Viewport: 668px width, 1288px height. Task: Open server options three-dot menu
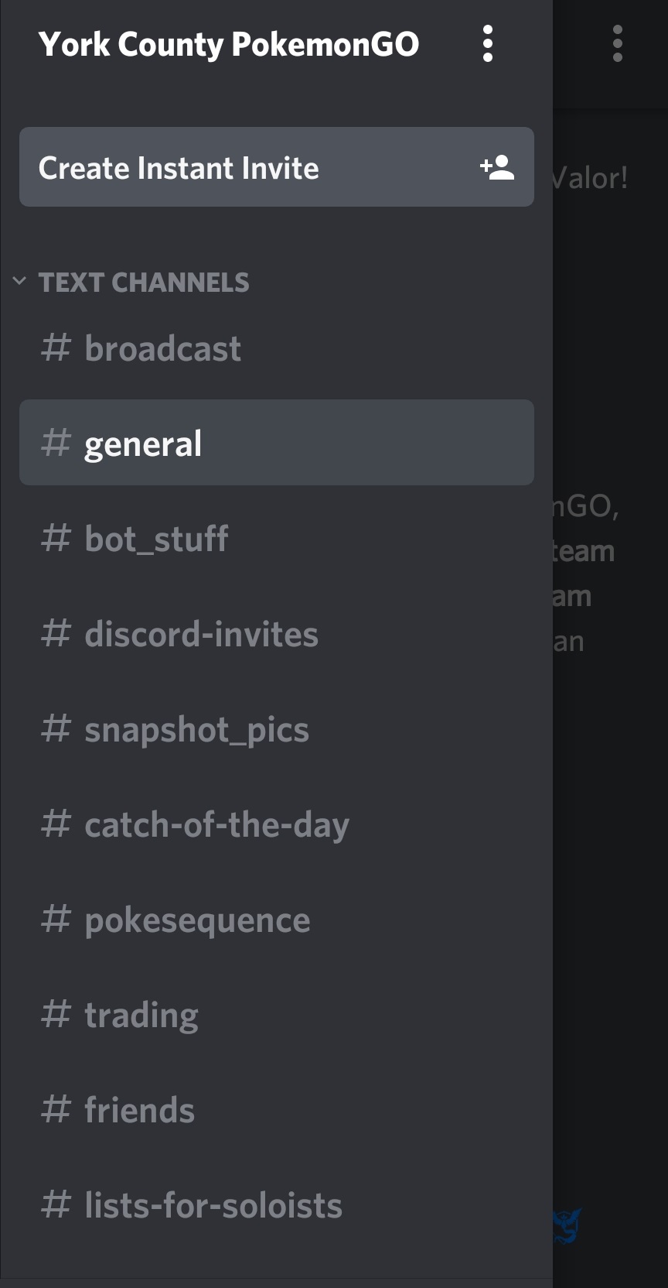[487, 43]
